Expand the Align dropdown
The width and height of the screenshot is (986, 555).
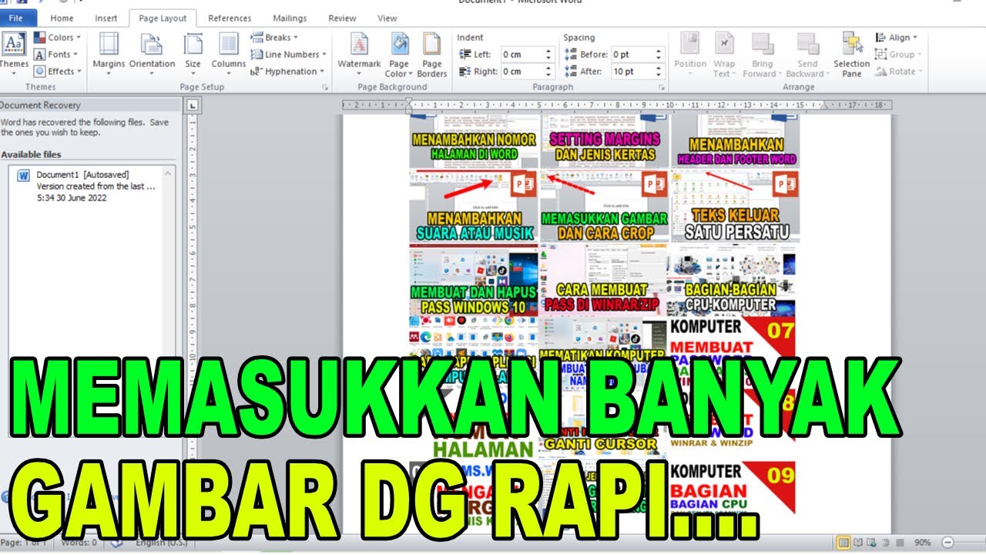(897, 38)
